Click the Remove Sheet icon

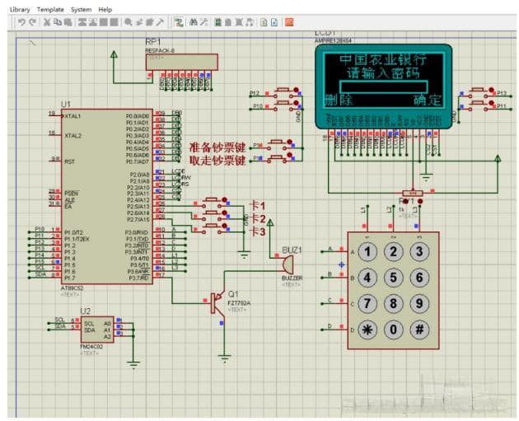point(239,22)
